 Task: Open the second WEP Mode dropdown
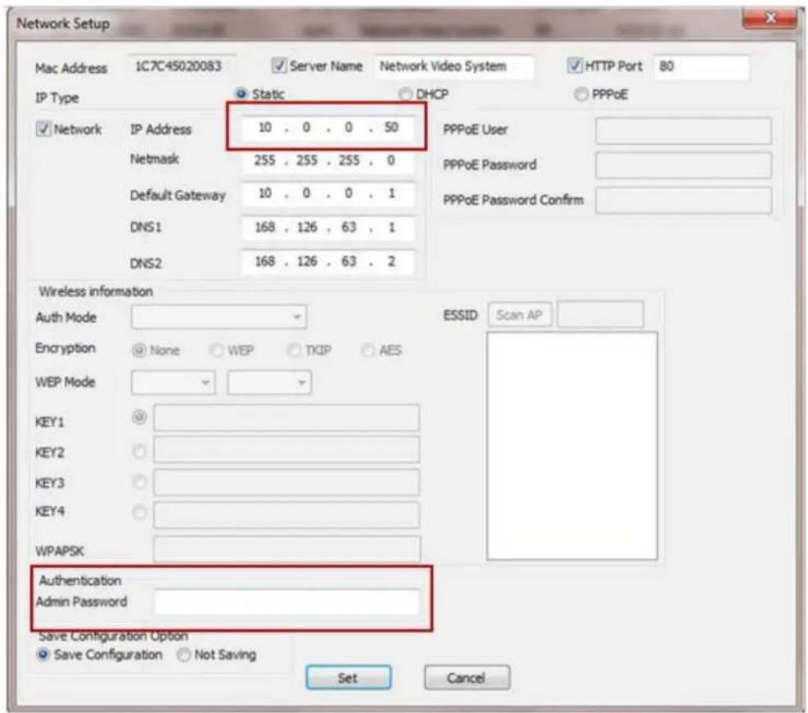[269, 382]
